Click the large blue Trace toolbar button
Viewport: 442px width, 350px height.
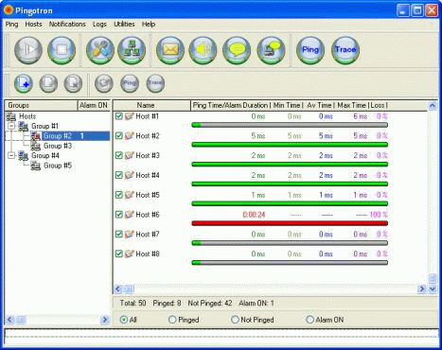[x=345, y=50]
